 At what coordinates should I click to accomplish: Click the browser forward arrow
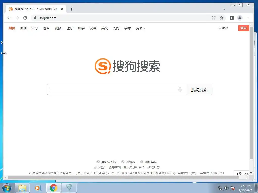point(17,18)
